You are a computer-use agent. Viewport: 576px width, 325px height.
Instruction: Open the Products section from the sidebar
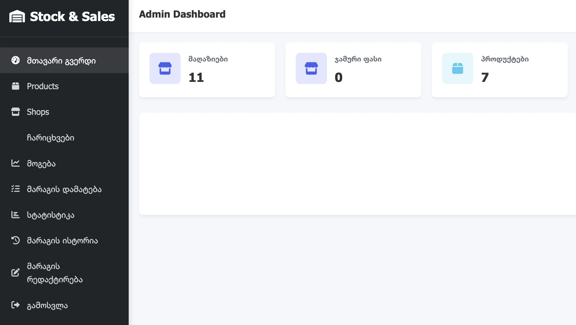coord(43,86)
